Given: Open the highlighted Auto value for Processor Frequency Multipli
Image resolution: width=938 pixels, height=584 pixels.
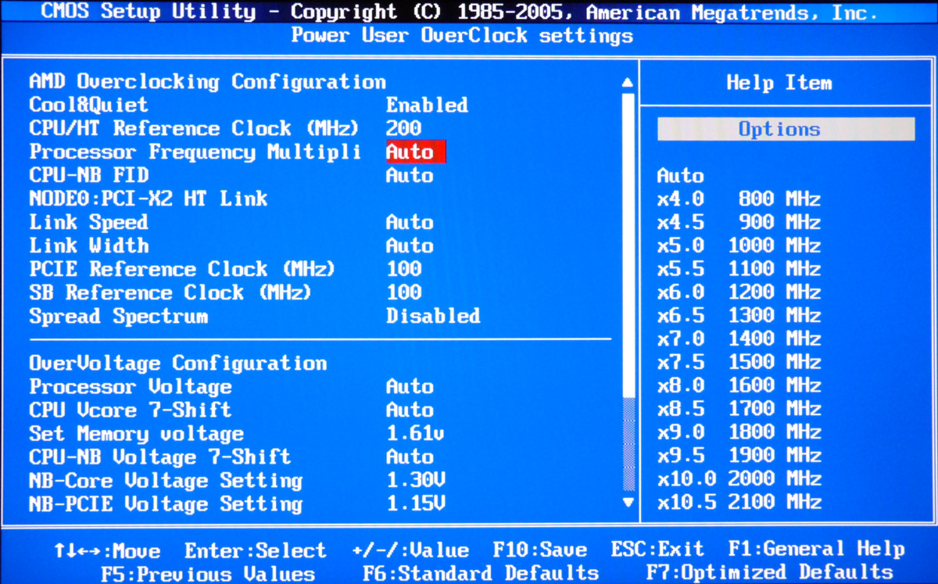Looking at the screenshot, I should [x=416, y=152].
